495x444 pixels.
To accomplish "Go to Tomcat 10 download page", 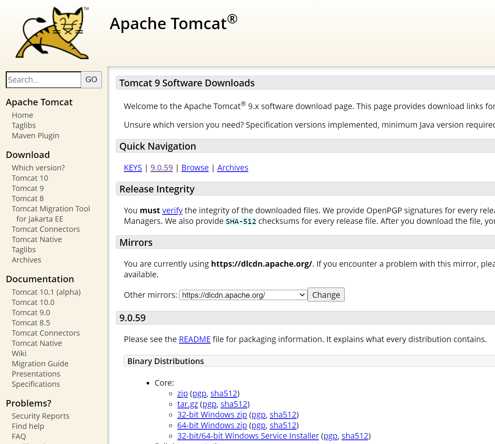I will [x=30, y=178].
